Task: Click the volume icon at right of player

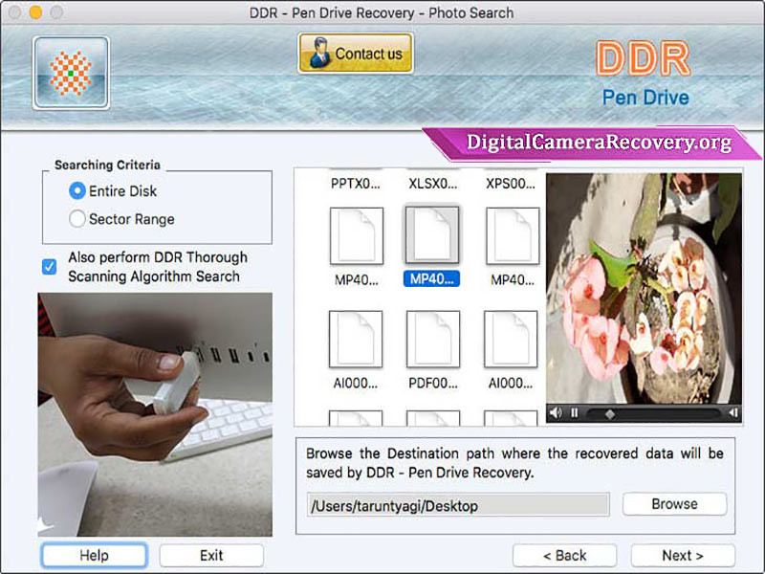Action: (x=733, y=413)
